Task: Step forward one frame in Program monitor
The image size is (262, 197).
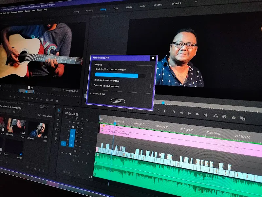Action: tap(197, 114)
